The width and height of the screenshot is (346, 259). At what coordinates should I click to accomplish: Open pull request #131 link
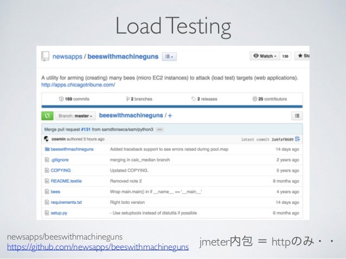(x=86, y=129)
